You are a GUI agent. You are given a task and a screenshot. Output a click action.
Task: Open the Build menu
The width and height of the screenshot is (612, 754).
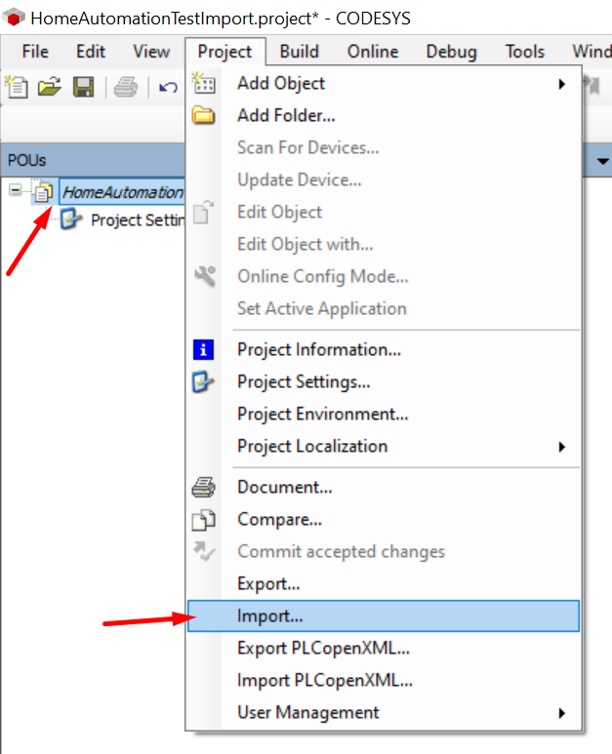(x=300, y=52)
